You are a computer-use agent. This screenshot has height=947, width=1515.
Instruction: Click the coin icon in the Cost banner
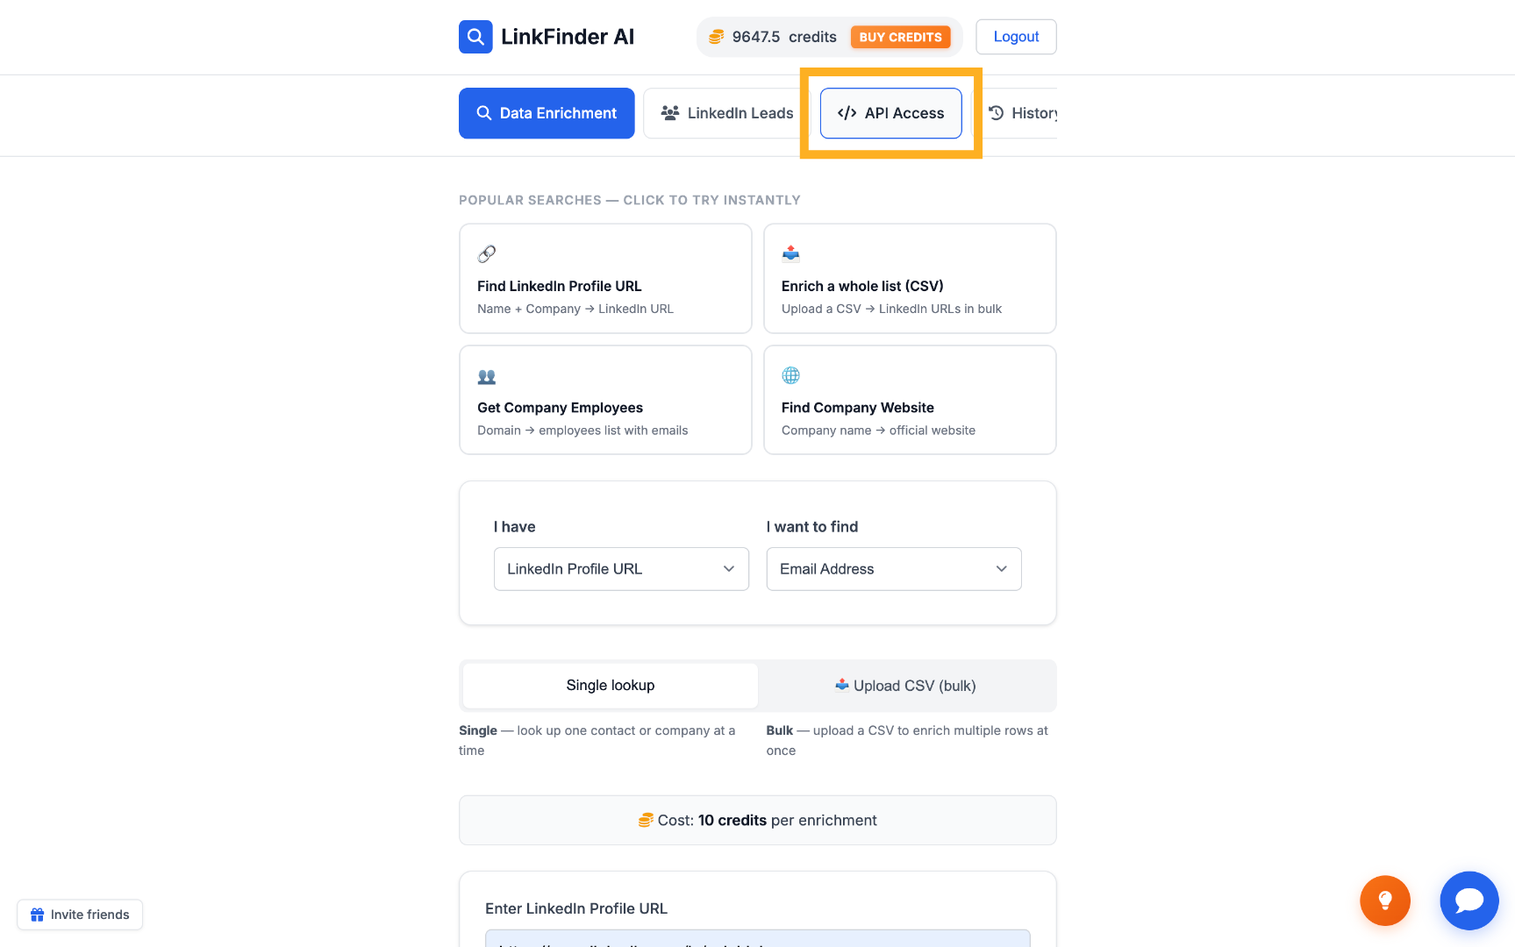pyautogui.click(x=646, y=820)
